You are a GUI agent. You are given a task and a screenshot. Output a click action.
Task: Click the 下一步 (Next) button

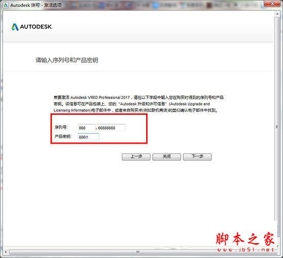(197, 157)
